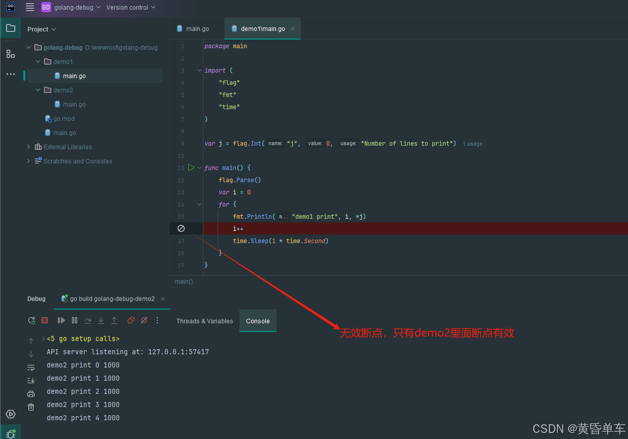This screenshot has height=439, width=628.
Task: Remove the breakpoint on line 16
Action: click(x=181, y=229)
